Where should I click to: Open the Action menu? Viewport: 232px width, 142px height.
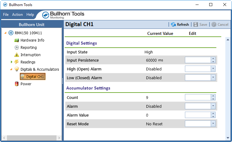17,15
